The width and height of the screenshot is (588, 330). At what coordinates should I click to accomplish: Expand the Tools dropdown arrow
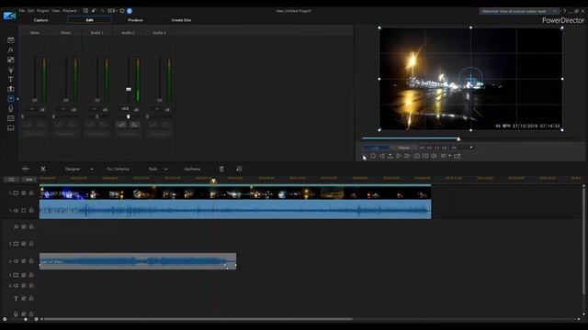[x=165, y=169]
